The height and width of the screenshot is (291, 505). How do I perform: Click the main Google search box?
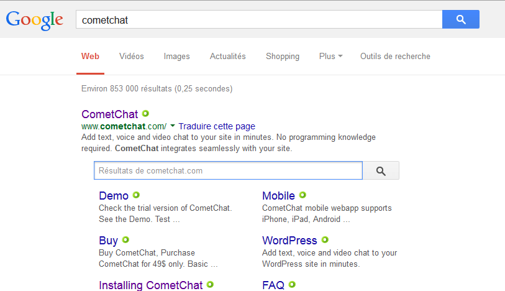258,19
